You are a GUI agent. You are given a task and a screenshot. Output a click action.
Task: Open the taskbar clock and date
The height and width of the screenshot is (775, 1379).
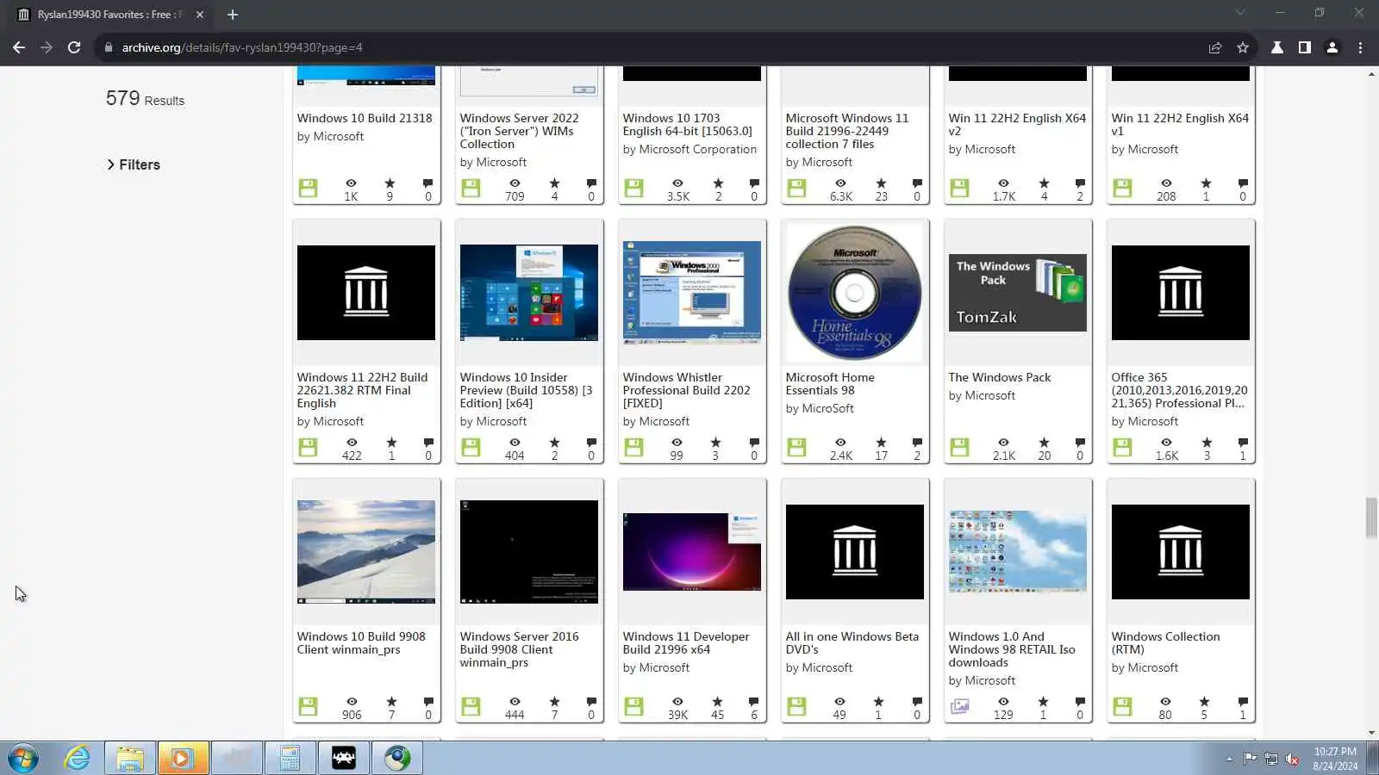click(x=1335, y=759)
